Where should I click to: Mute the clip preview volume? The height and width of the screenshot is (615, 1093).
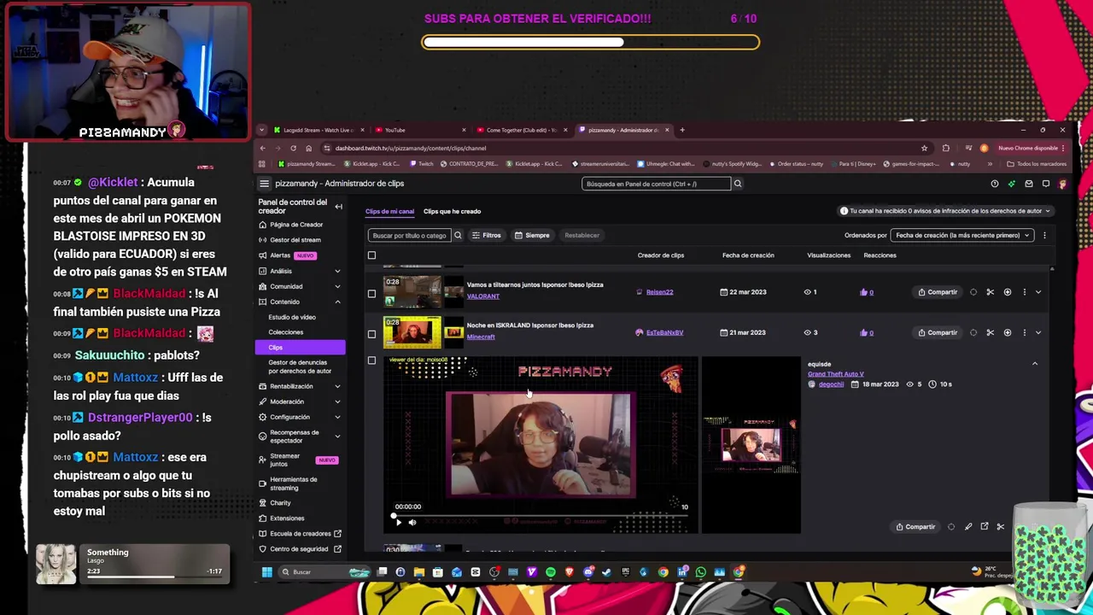tap(412, 523)
